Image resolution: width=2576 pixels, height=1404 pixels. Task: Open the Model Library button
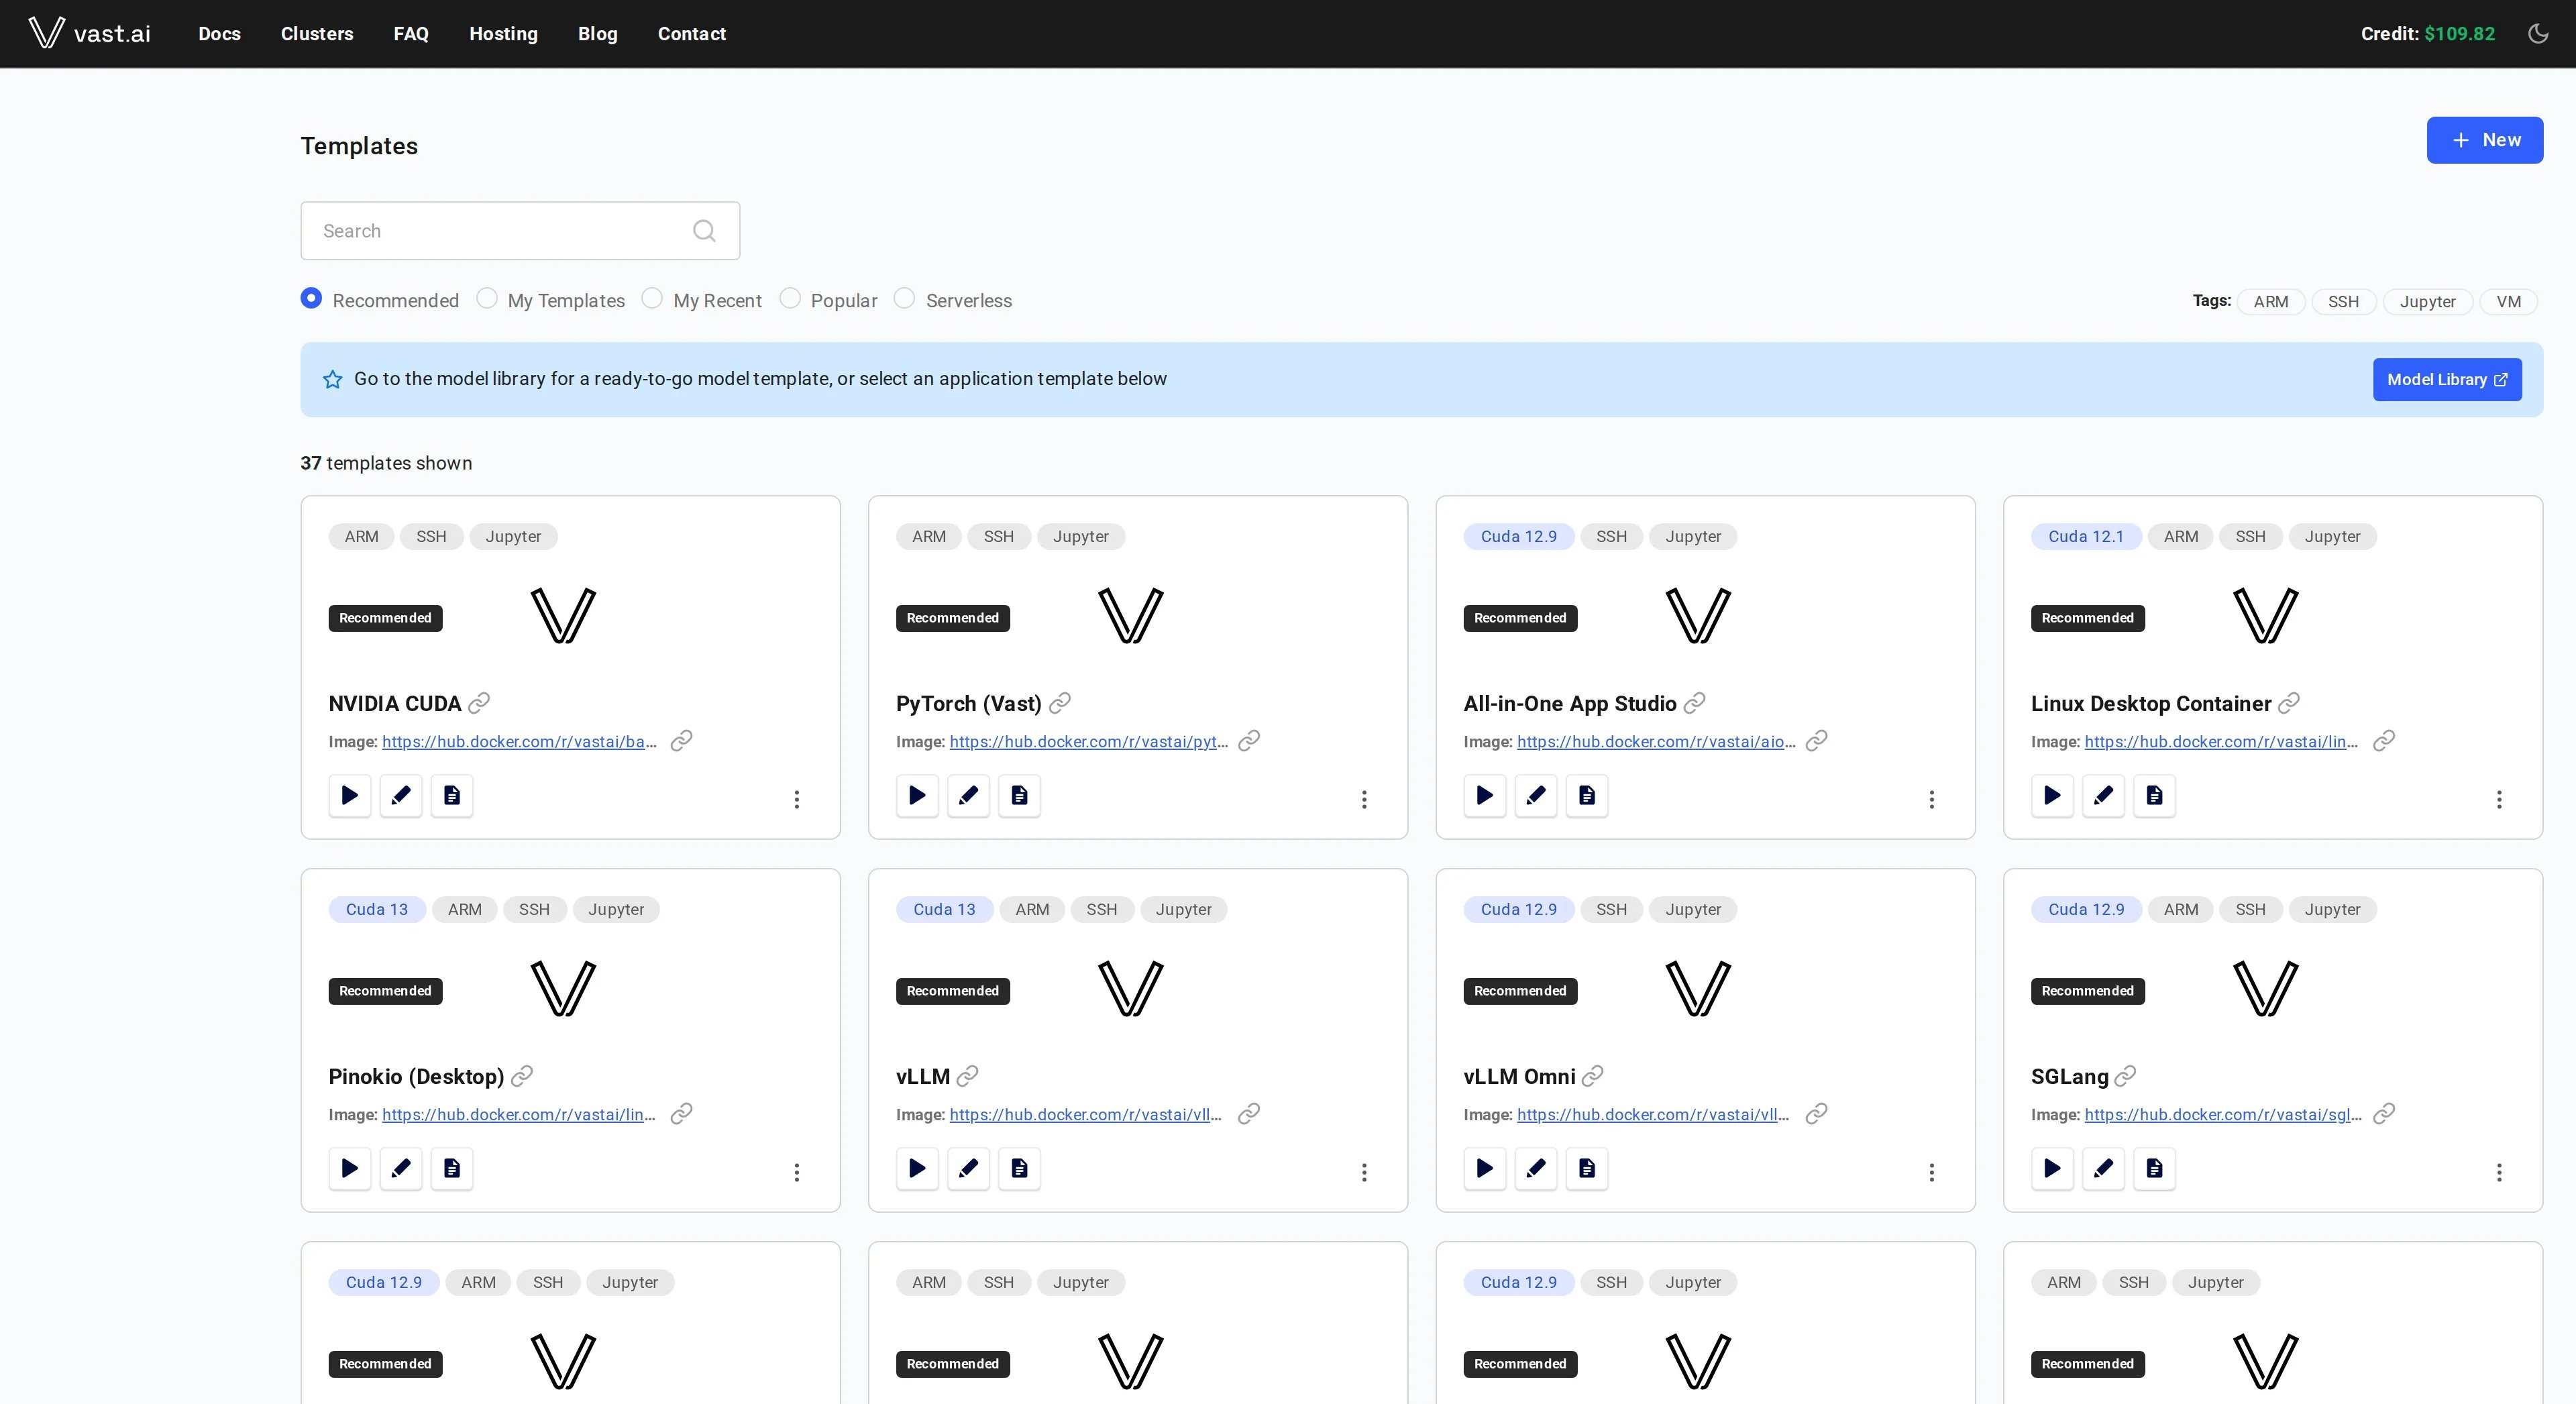pyautogui.click(x=2447, y=380)
